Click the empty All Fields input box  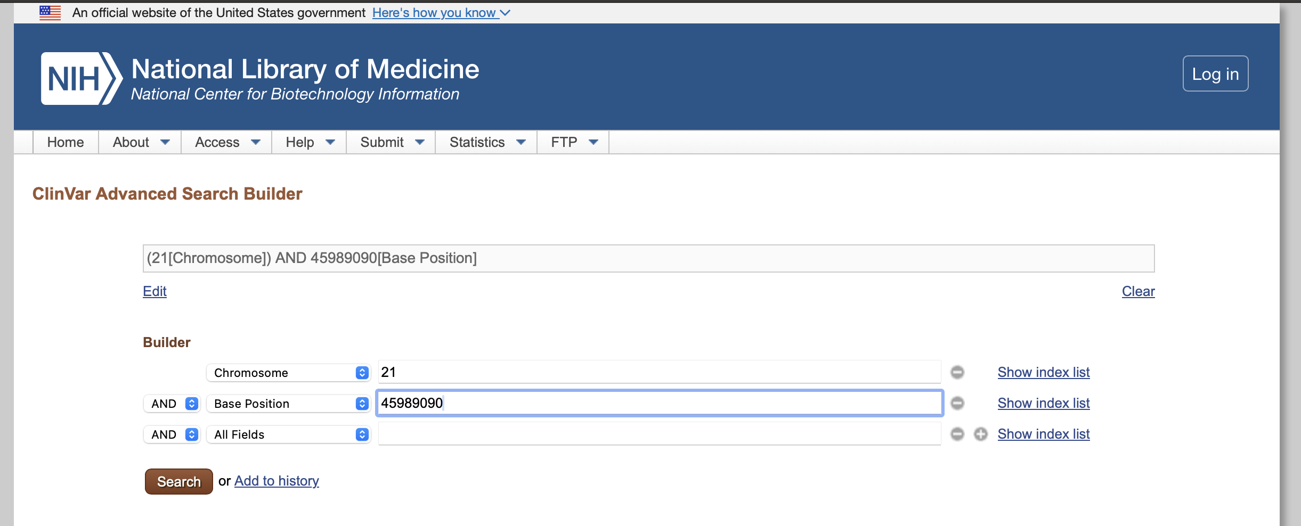660,434
